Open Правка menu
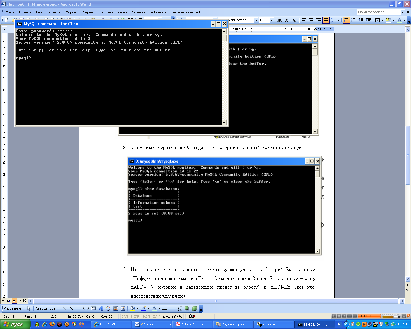The width and height of the screenshot is (411, 329). (25, 12)
